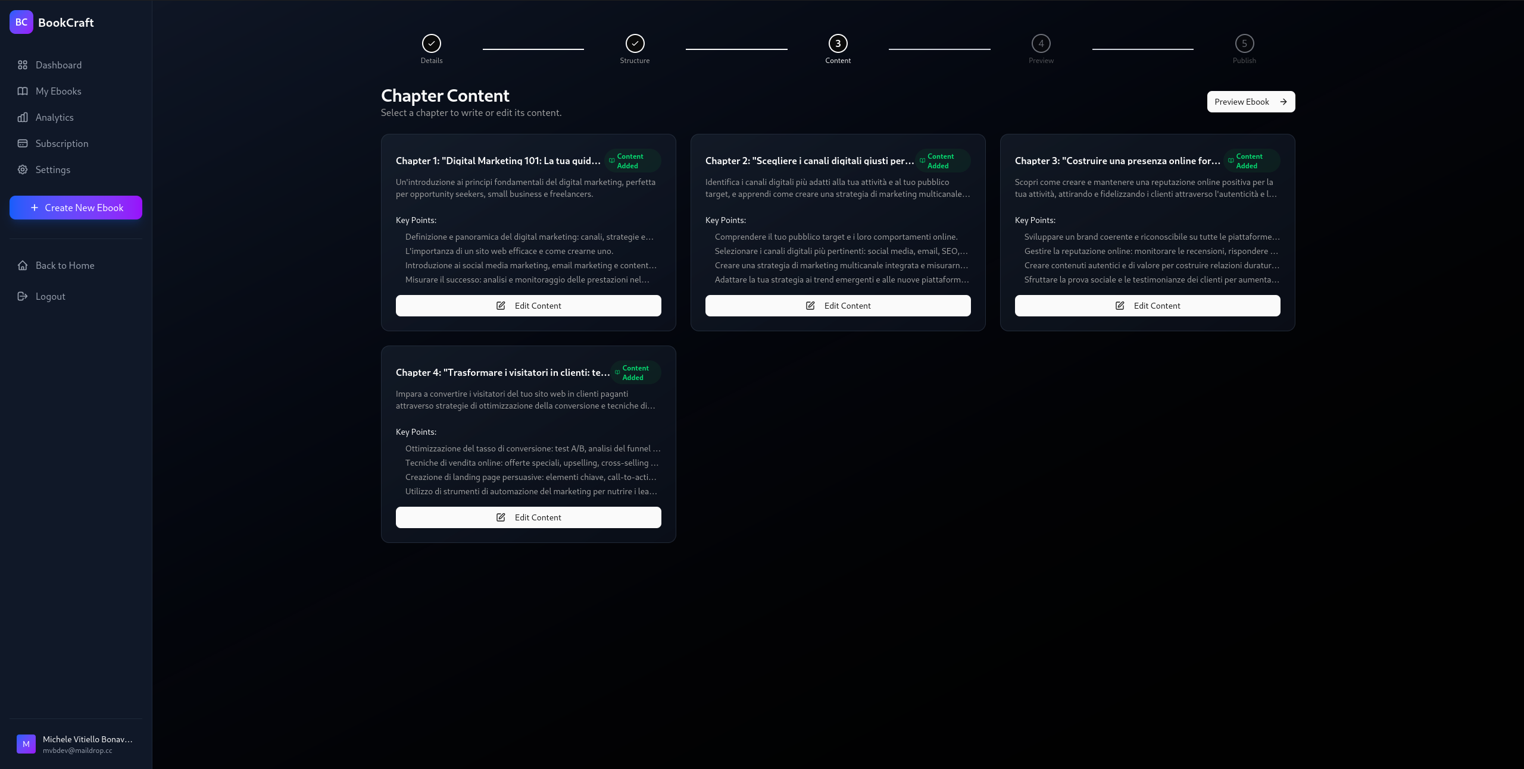Click Create New Ebook button

click(x=76, y=208)
